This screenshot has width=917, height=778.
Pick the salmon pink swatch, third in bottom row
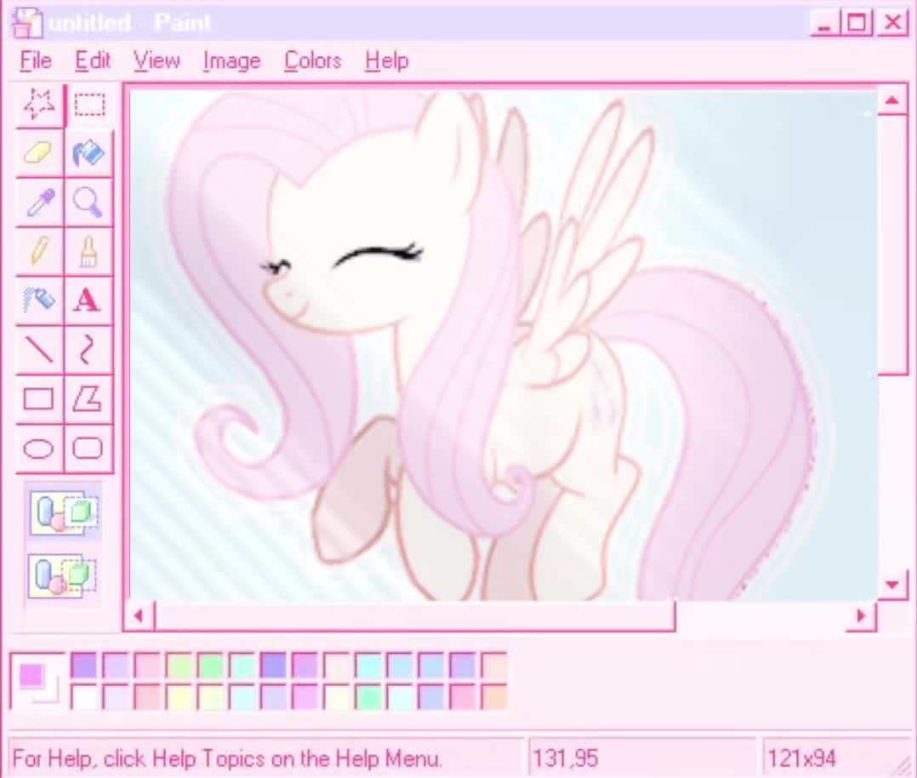coord(147,696)
